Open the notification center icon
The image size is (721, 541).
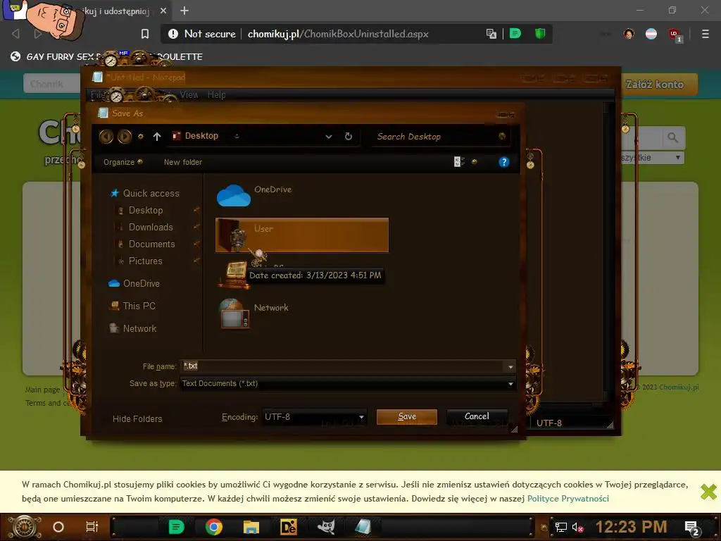pyautogui.click(x=692, y=528)
